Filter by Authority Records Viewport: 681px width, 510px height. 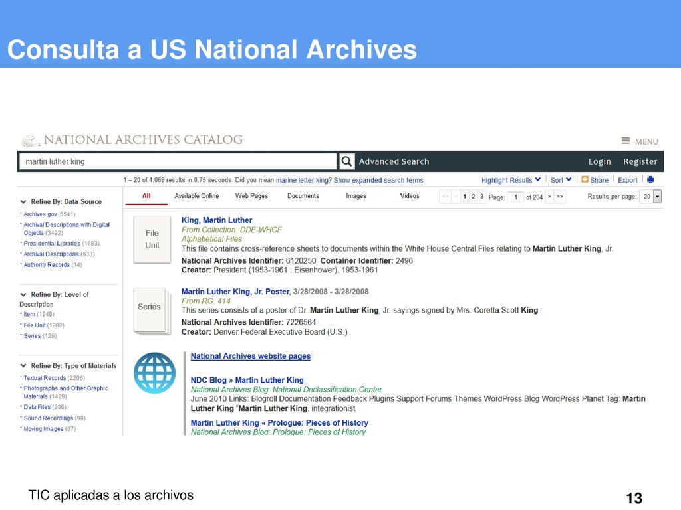47,265
